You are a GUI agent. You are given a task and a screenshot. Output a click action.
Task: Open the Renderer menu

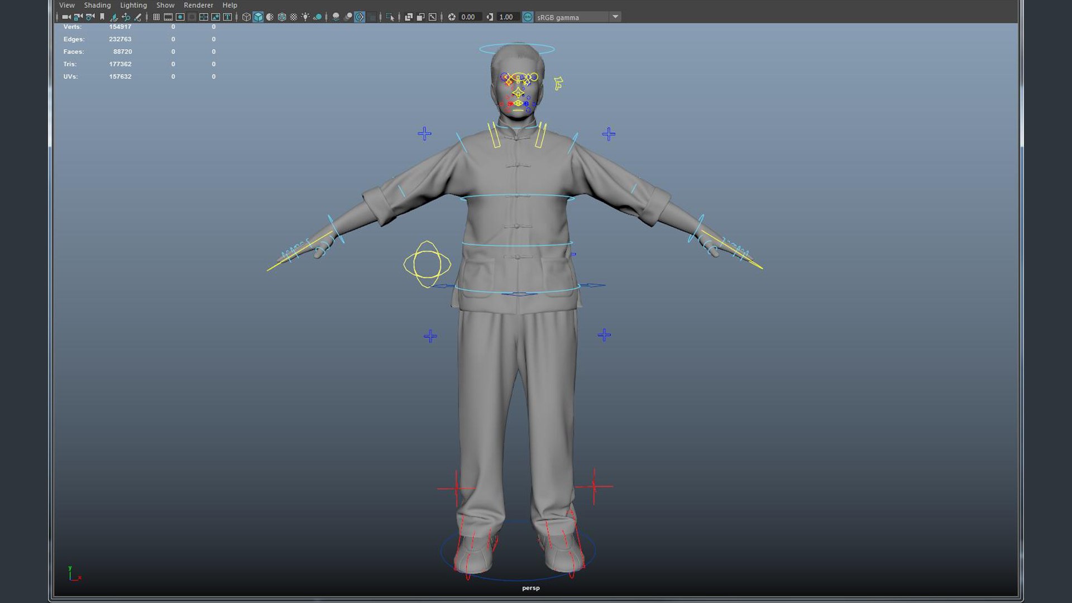click(x=198, y=5)
